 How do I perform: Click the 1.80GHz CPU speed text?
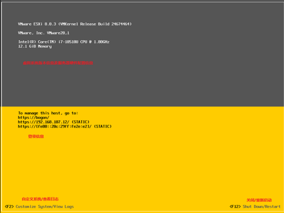click(x=102, y=42)
